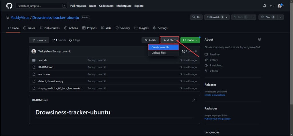Image resolution: width=293 pixels, height=136 pixels.
Task: Open the commit history clock icon
Action: pos(184,51)
